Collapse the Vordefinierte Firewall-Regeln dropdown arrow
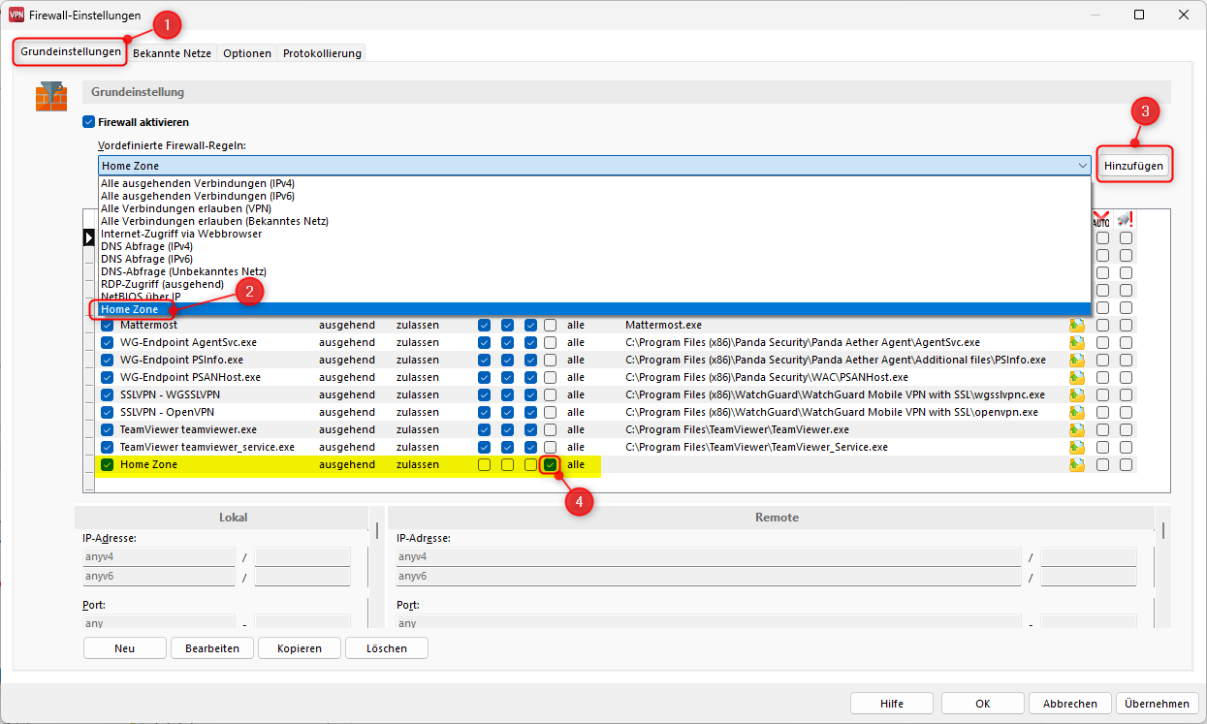The height and width of the screenshot is (724, 1207). (1082, 166)
